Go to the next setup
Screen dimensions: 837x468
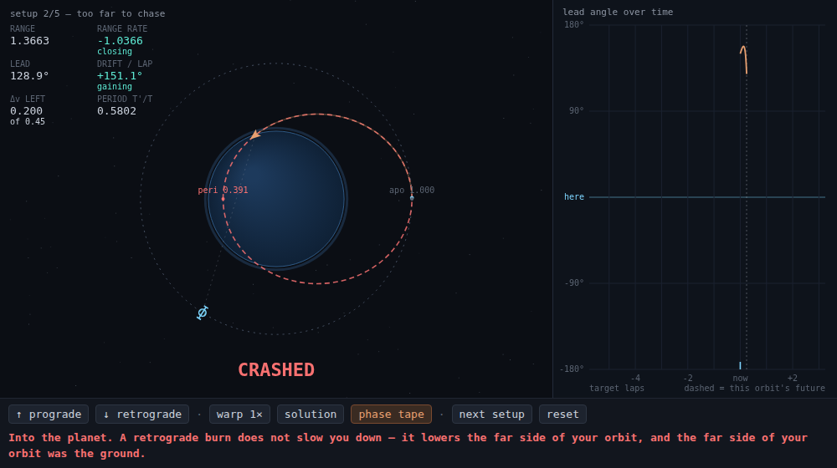[491, 415]
